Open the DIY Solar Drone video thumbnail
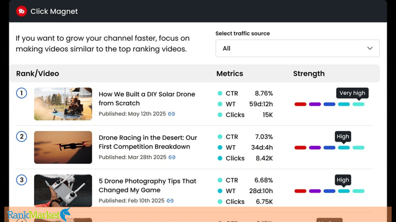The image size is (396, 222). click(x=63, y=104)
